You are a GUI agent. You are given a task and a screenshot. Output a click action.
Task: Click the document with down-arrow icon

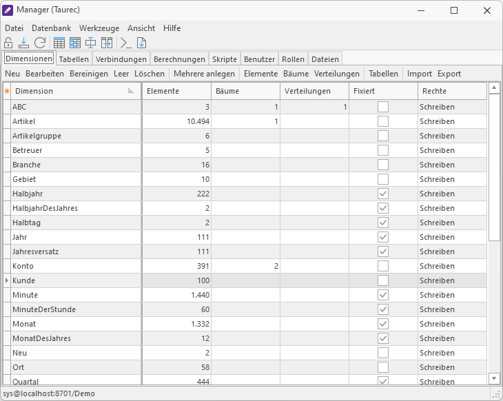point(141,43)
